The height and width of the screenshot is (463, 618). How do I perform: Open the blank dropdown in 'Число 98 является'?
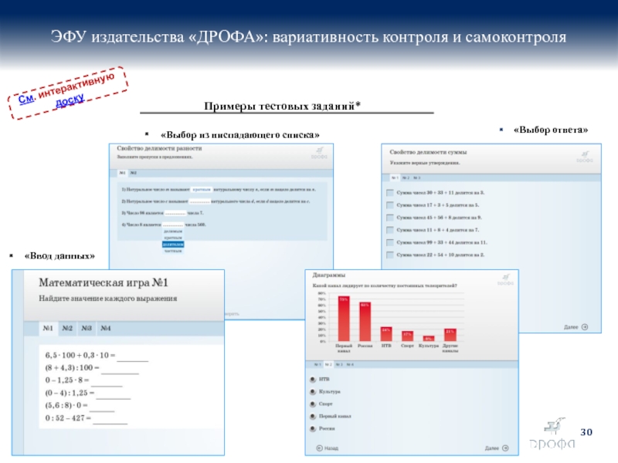point(175,213)
